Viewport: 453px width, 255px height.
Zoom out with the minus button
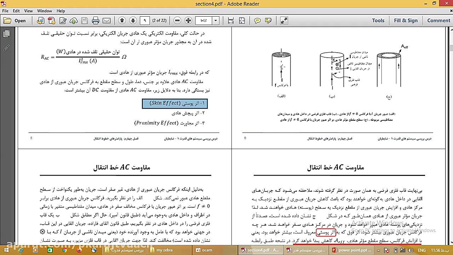[x=177, y=20]
